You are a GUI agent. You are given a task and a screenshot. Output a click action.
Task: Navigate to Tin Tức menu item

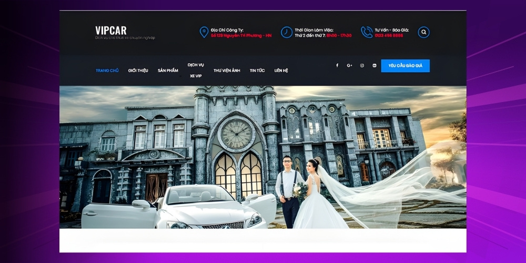coord(257,70)
